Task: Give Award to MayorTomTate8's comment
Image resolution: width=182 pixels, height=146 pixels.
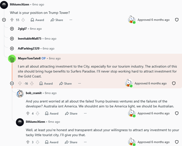Action: click(x=46, y=83)
